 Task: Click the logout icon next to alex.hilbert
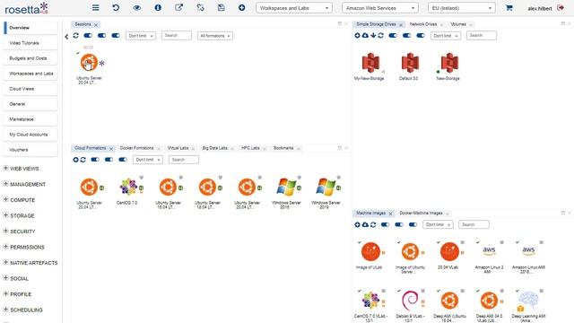(x=561, y=8)
